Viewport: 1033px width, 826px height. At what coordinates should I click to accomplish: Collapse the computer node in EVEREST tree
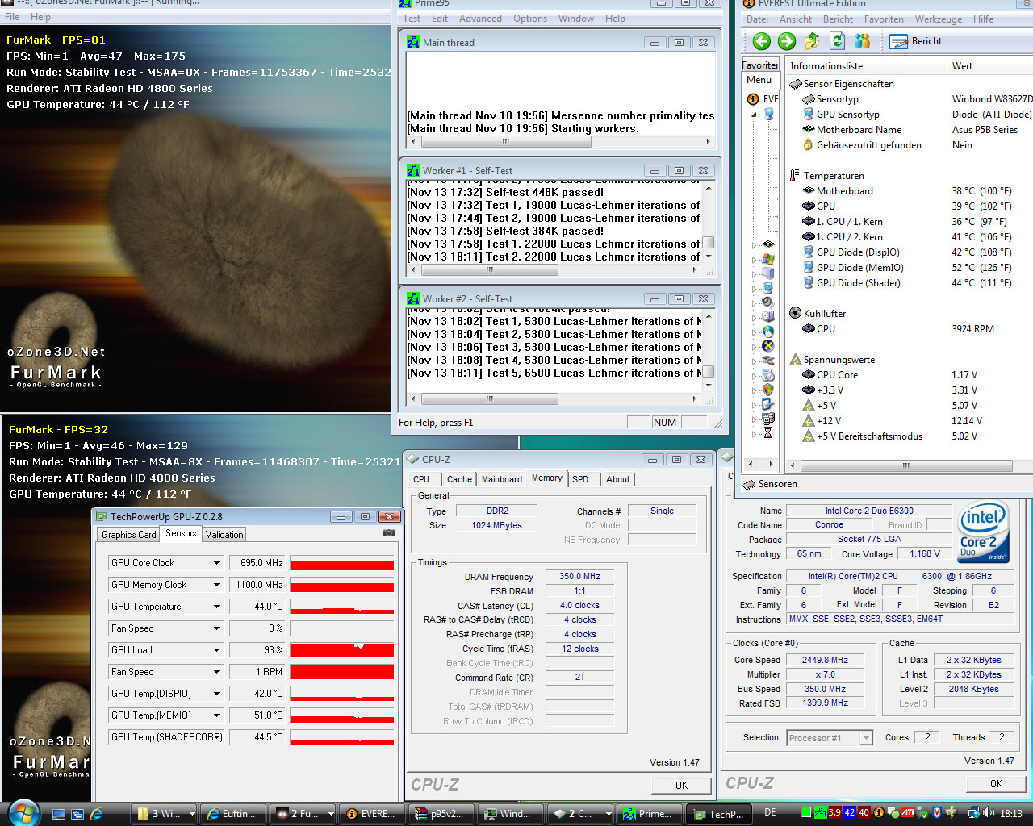pyautogui.click(x=755, y=115)
